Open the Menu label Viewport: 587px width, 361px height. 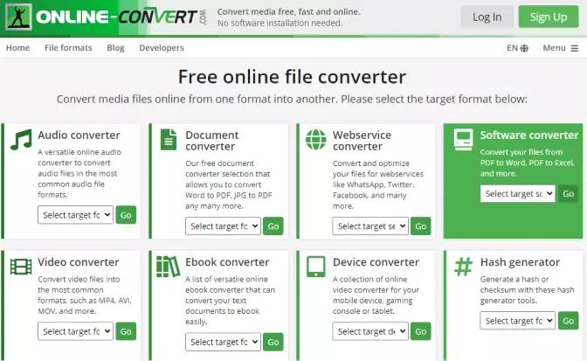[x=554, y=48]
